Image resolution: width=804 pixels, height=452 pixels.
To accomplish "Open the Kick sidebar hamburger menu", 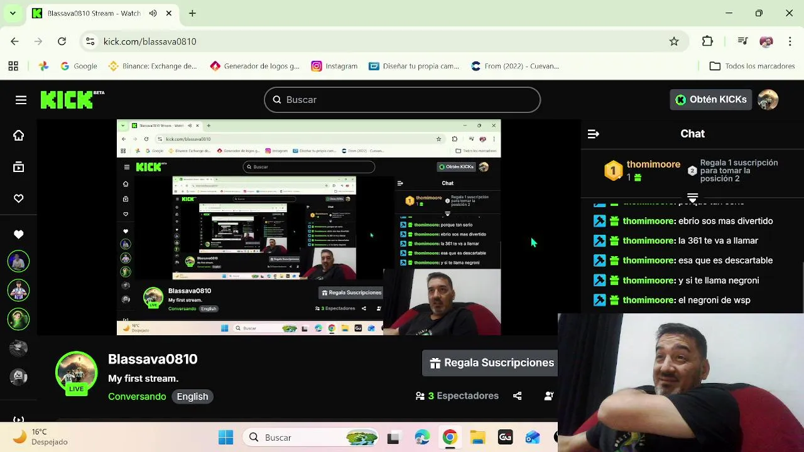I will click(x=21, y=100).
